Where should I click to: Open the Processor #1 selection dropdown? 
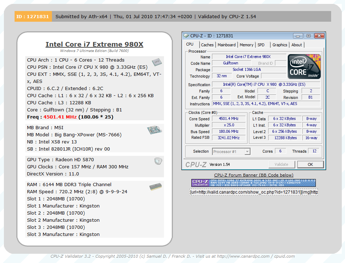(x=231, y=152)
